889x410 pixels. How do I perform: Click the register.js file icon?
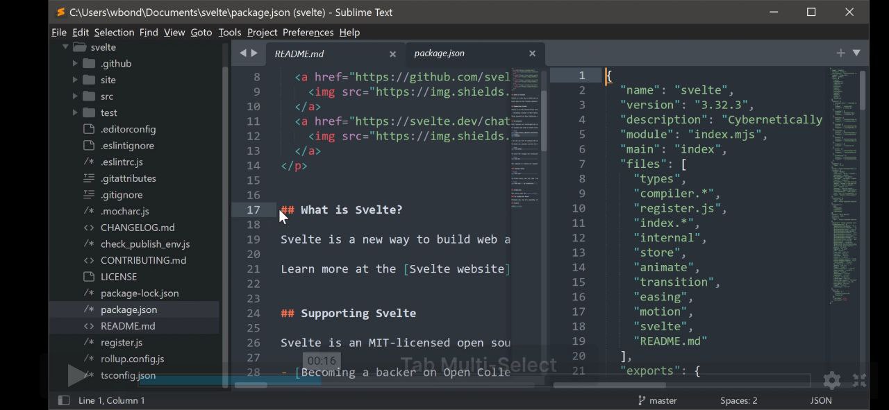(x=89, y=343)
